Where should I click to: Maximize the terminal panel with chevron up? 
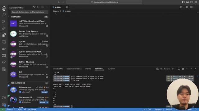(191, 69)
